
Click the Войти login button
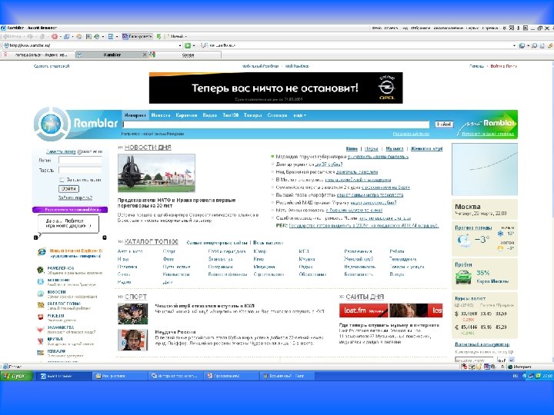point(68,189)
